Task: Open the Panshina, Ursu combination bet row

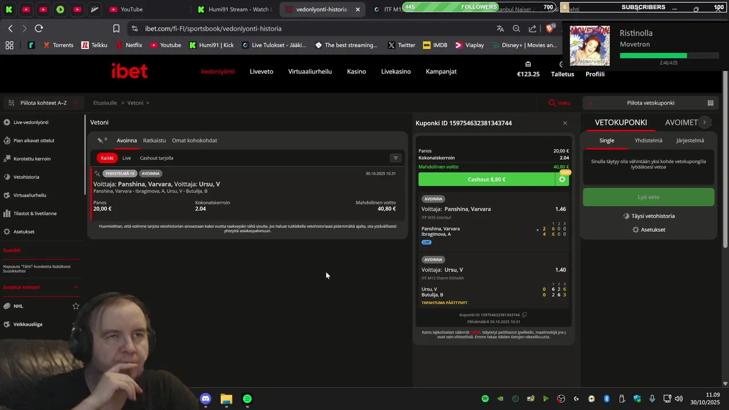Action: 247,194
